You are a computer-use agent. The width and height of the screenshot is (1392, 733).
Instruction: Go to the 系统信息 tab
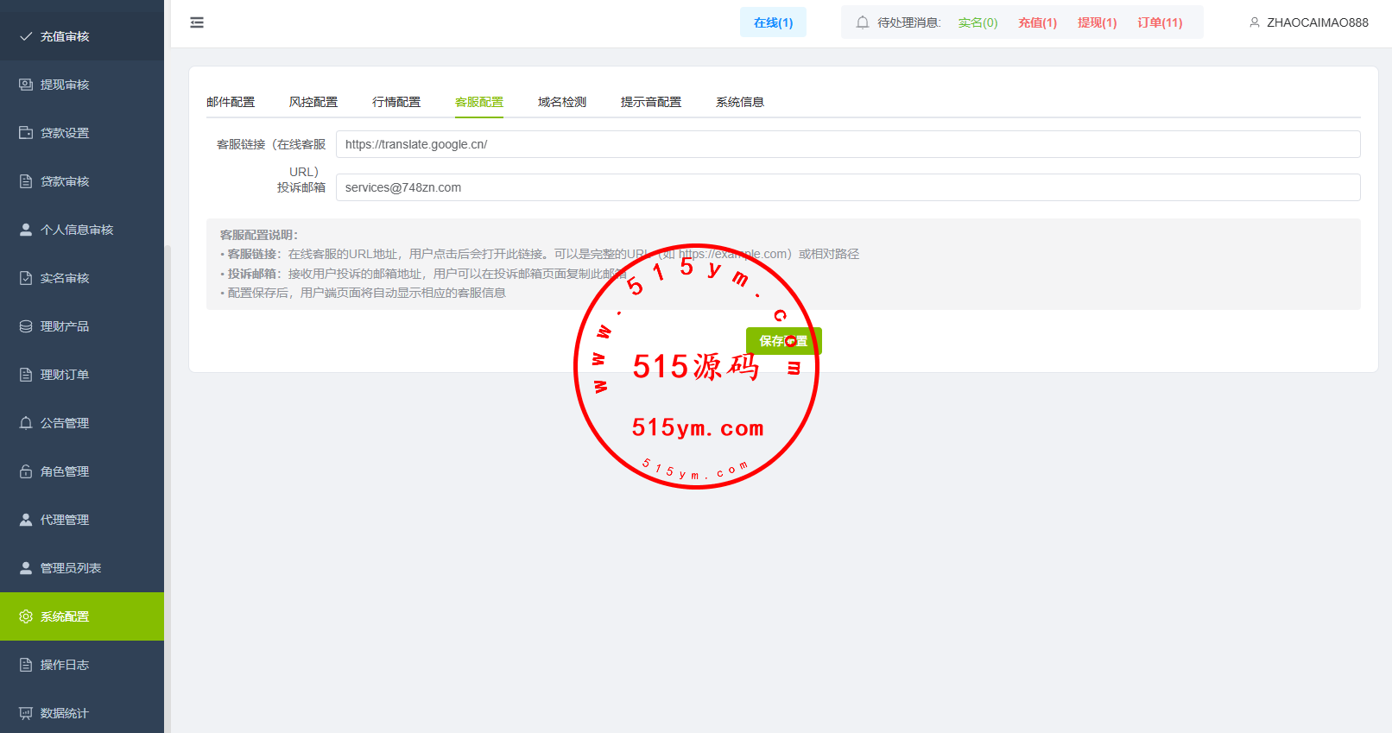click(x=740, y=102)
